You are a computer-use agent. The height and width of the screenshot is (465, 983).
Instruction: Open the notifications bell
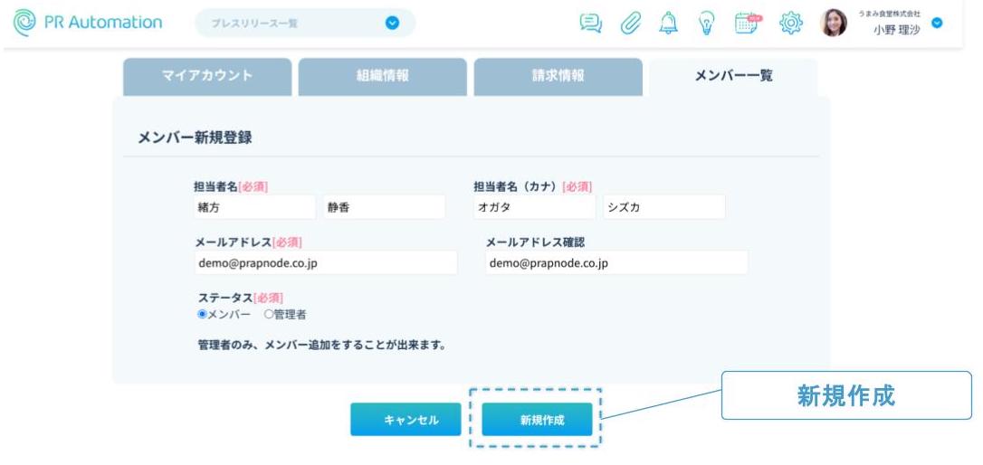tap(669, 24)
